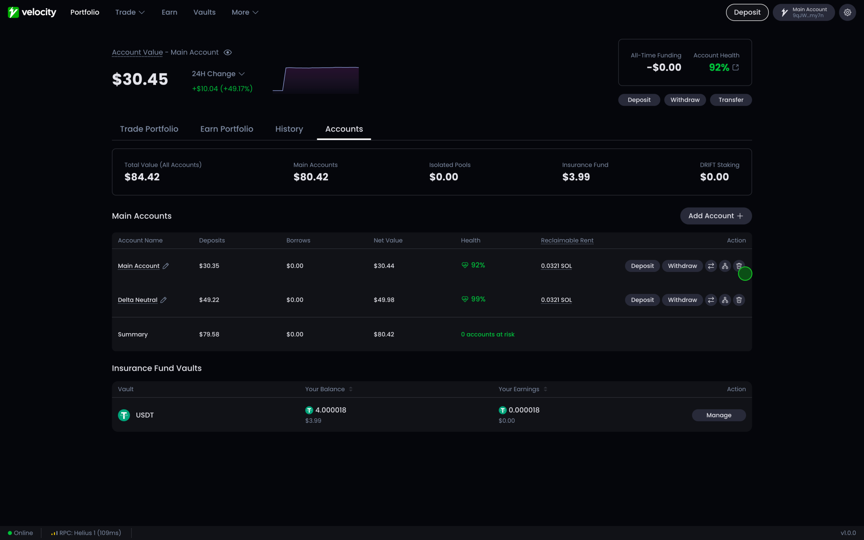Toggle account value visibility eye icon

pyautogui.click(x=228, y=52)
